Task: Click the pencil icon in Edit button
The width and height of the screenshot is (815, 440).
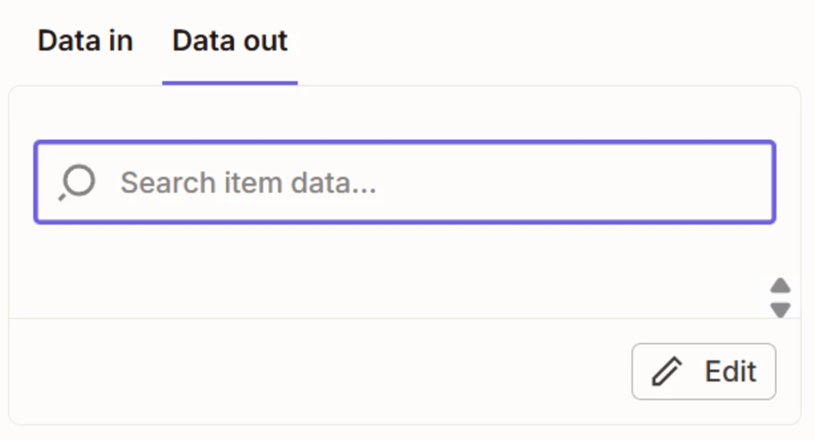Action: click(x=667, y=372)
